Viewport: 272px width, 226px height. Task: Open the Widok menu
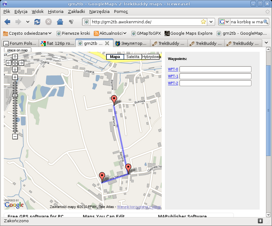38,12
